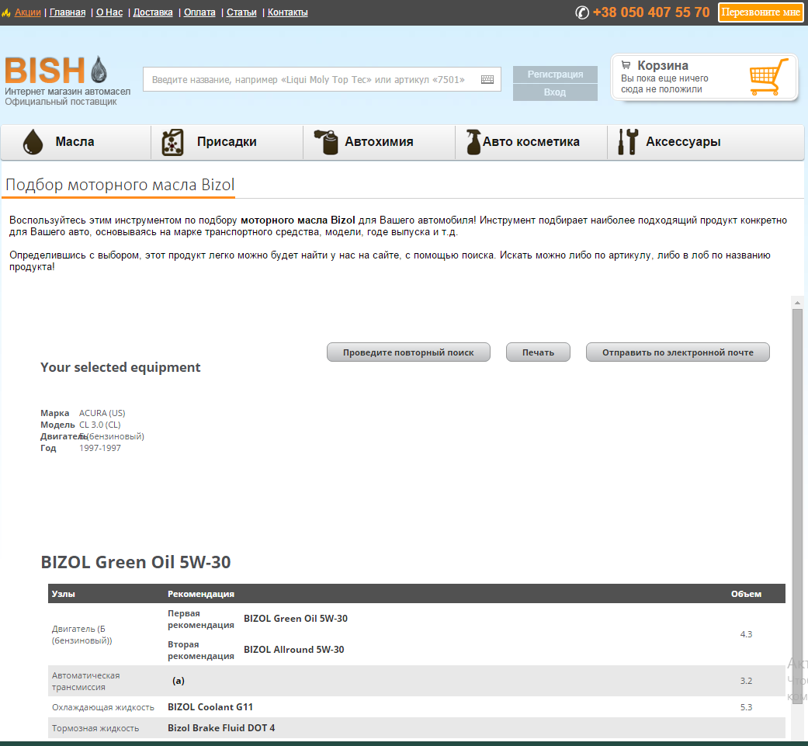Click the Вход login button

(x=555, y=92)
